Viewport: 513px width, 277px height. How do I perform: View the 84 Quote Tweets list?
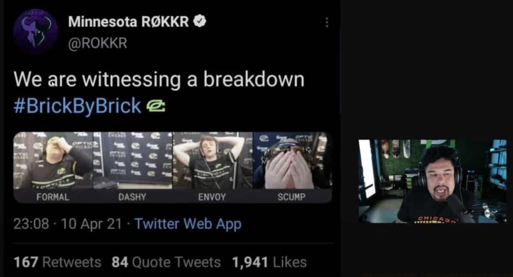point(166,262)
